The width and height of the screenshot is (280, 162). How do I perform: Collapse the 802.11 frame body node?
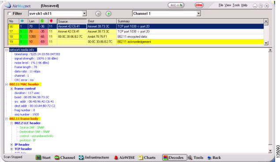pyautogui.click(x=7, y=119)
